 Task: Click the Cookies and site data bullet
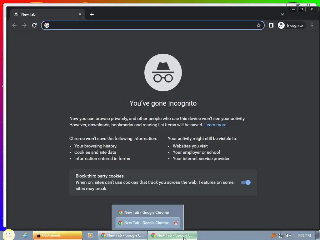point(95,152)
